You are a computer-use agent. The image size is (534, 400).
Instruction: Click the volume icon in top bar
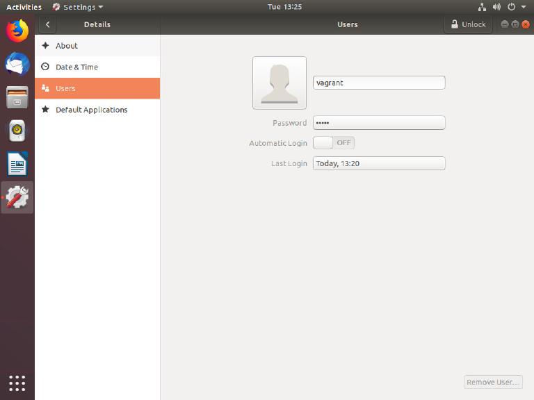pos(497,7)
